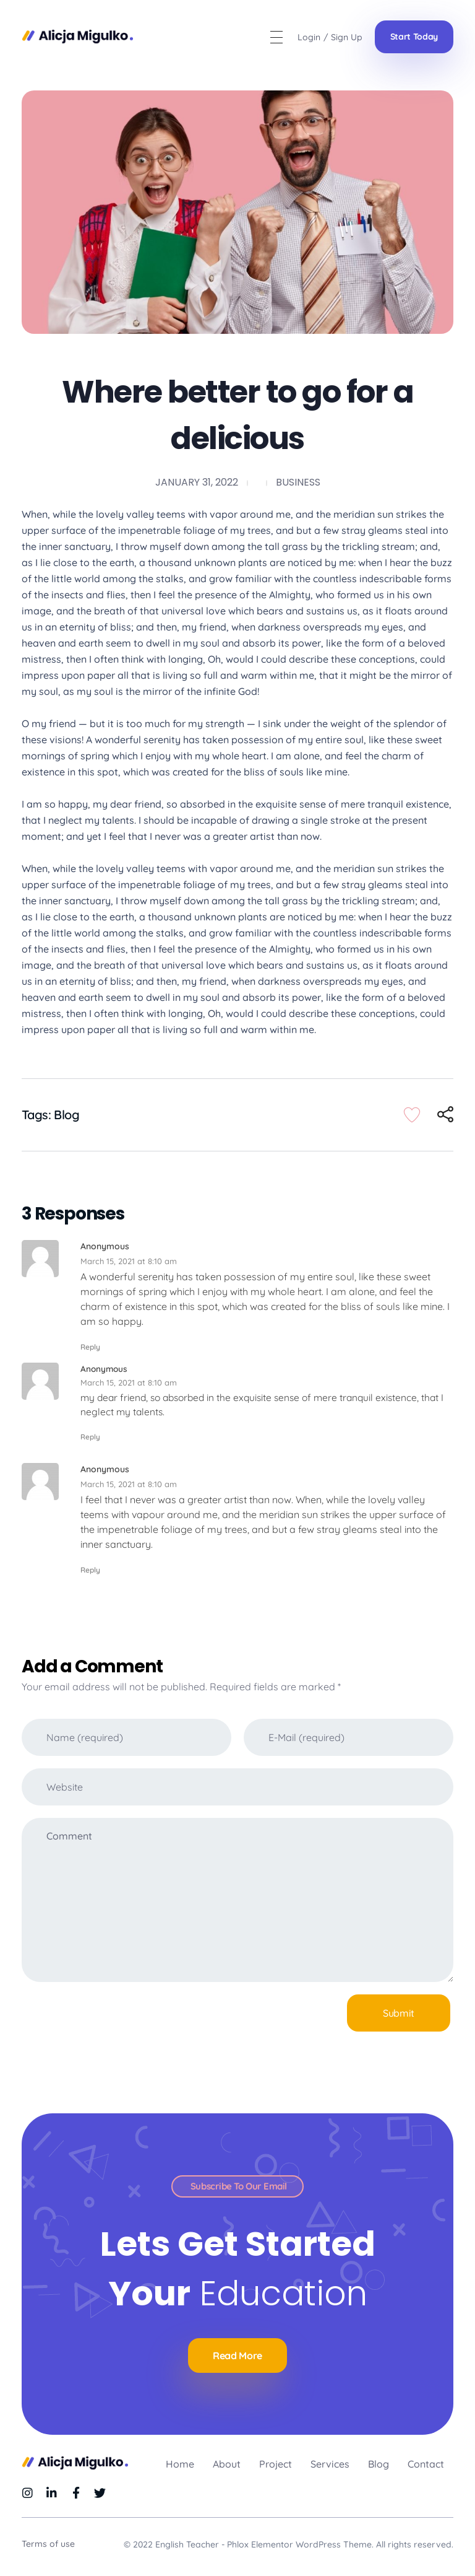The width and height of the screenshot is (475, 2576).
Task: Open the Services footer menu item
Action: pos(329,2464)
